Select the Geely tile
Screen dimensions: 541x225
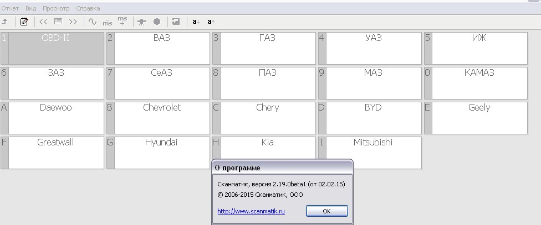click(x=476, y=118)
